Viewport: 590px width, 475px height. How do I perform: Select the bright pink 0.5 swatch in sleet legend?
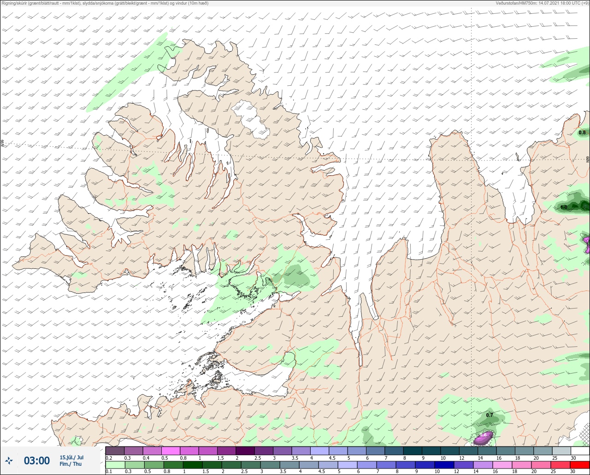click(x=171, y=451)
